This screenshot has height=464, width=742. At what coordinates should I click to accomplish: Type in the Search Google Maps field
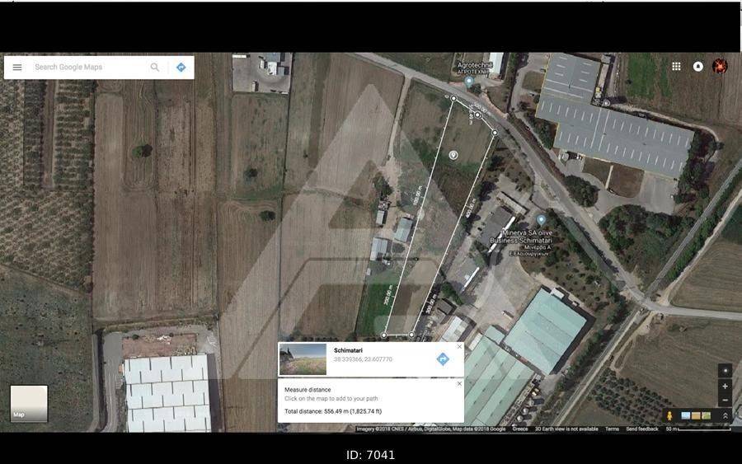click(87, 68)
